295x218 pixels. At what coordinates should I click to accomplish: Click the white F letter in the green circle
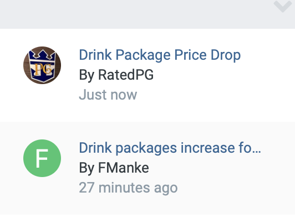(x=42, y=158)
